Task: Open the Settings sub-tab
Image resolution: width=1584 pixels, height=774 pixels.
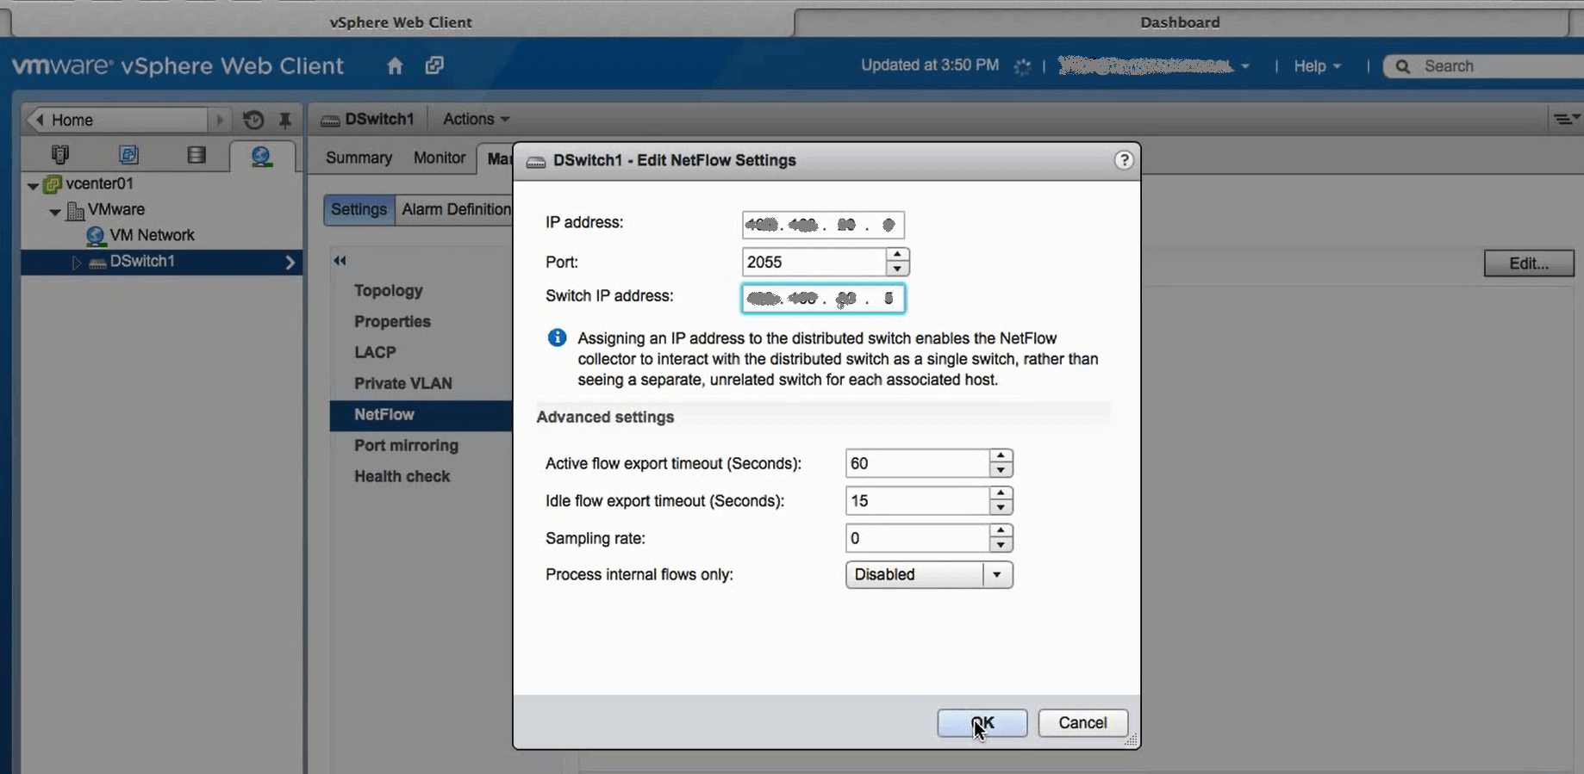Action: (x=359, y=209)
